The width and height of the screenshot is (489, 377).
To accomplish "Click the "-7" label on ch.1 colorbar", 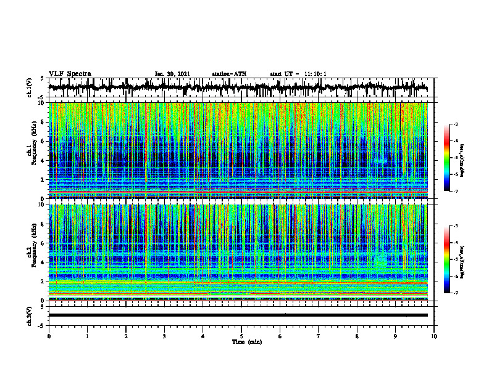I will click(x=455, y=191).
